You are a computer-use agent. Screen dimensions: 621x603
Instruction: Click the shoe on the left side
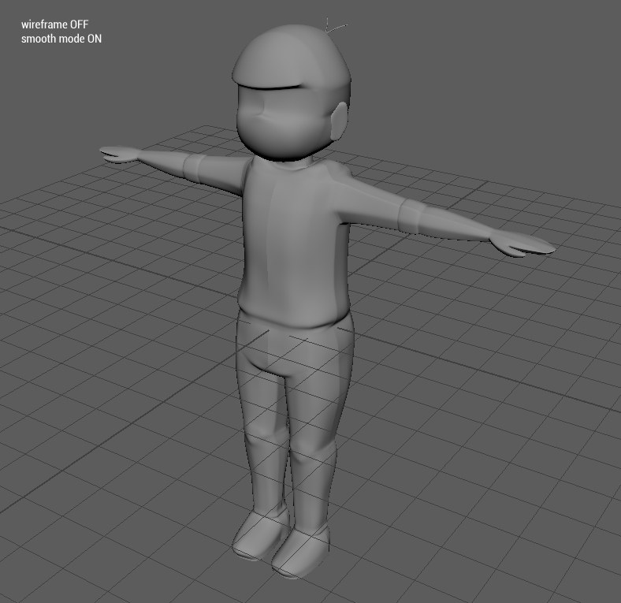coord(256,534)
